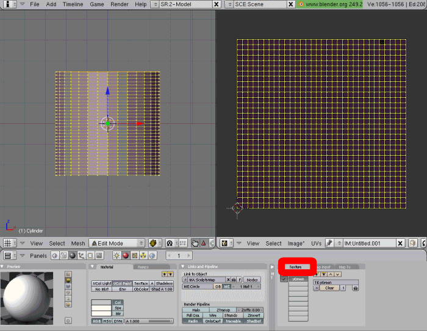Viewport: 427px width, 331px height.
Task: Open the Render menu
Action: pos(120,4)
